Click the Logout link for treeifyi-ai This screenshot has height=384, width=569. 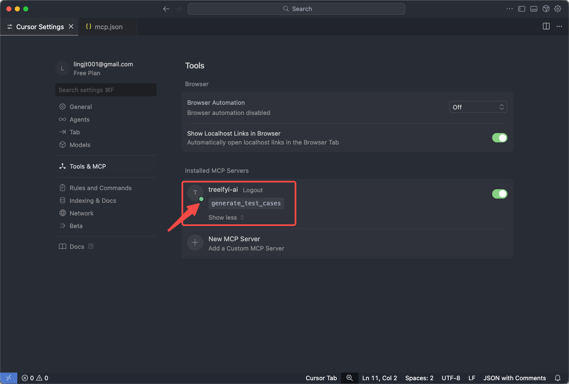tap(252, 190)
